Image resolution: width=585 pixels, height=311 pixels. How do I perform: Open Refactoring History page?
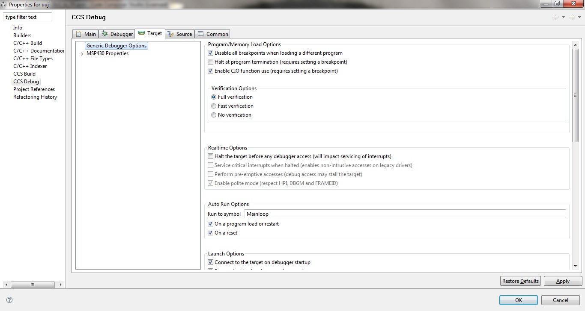click(35, 97)
